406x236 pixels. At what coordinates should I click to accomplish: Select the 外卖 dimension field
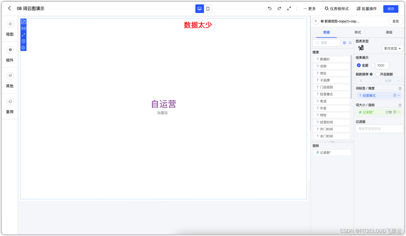click(x=332, y=108)
